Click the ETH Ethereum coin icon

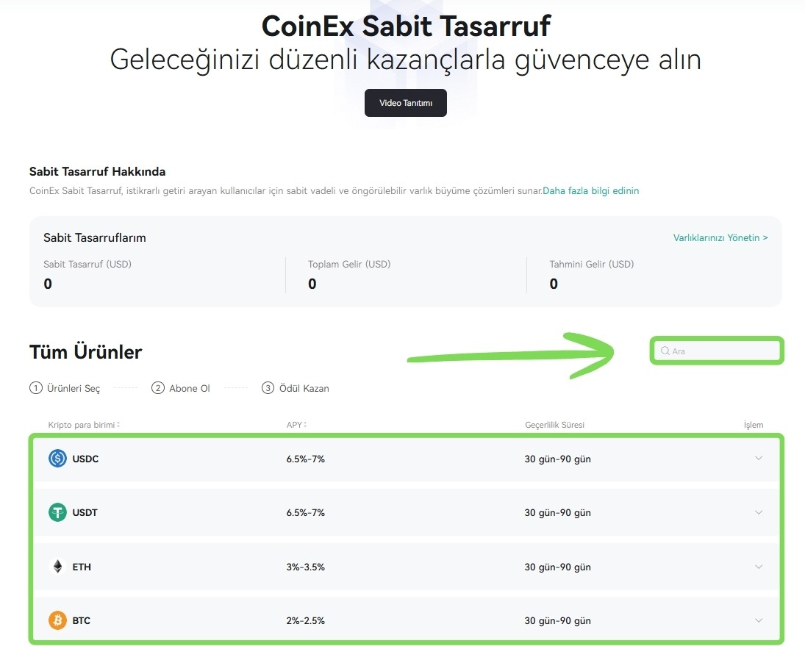pos(57,567)
